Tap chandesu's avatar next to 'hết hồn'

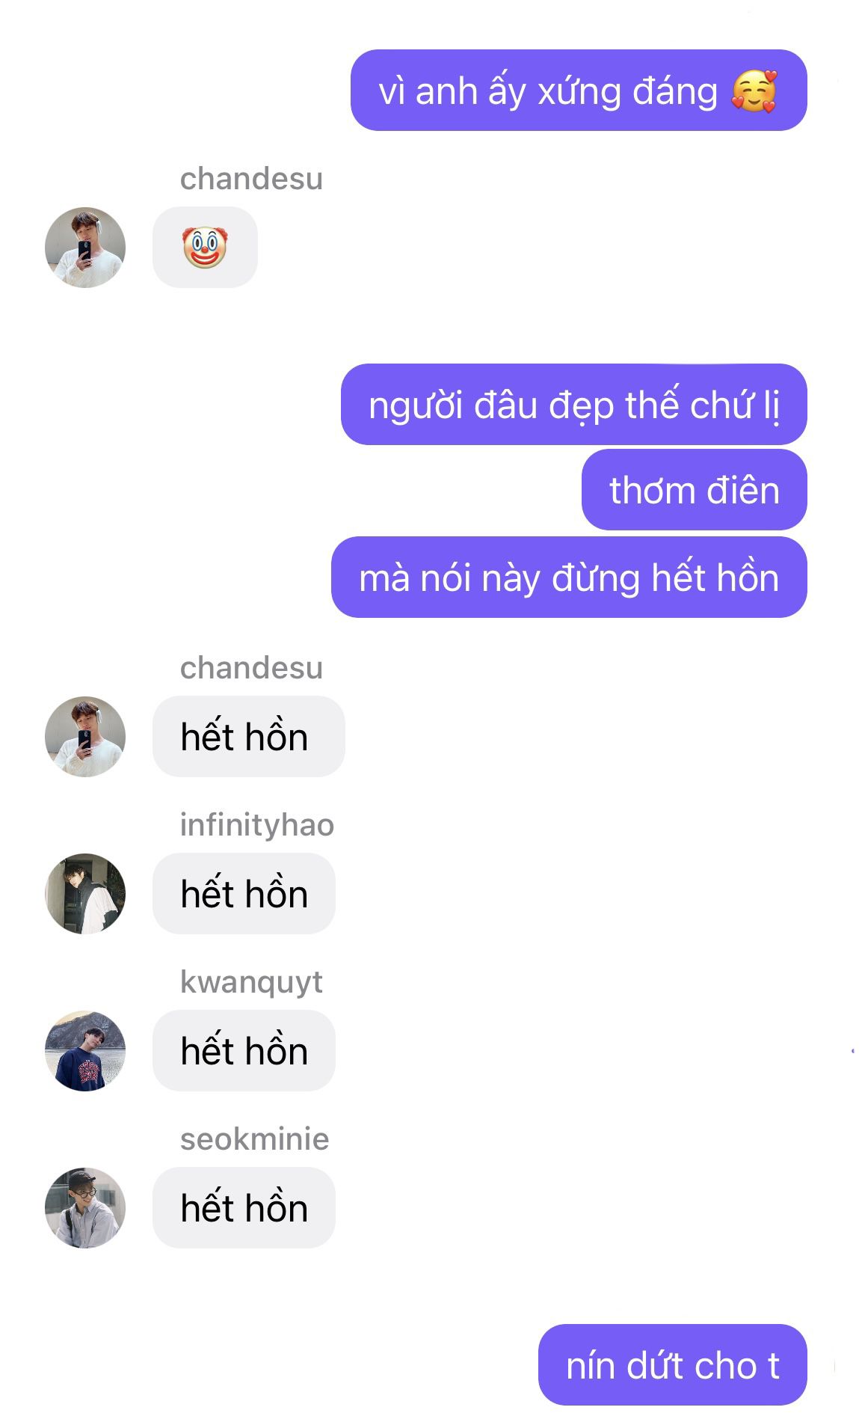(85, 736)
